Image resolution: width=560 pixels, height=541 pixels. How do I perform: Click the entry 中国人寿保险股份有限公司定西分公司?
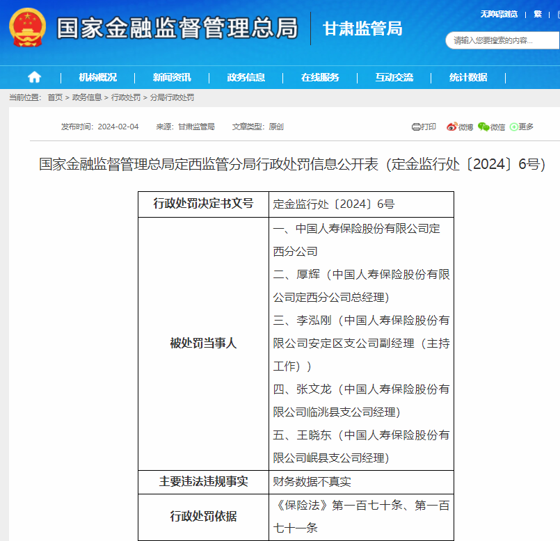(x=357, y=240)
